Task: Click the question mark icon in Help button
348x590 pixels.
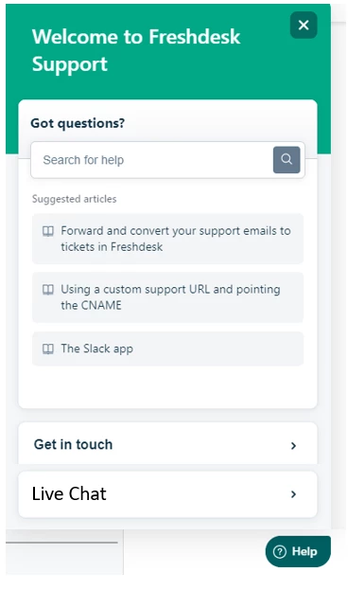Action: (280, 552)
